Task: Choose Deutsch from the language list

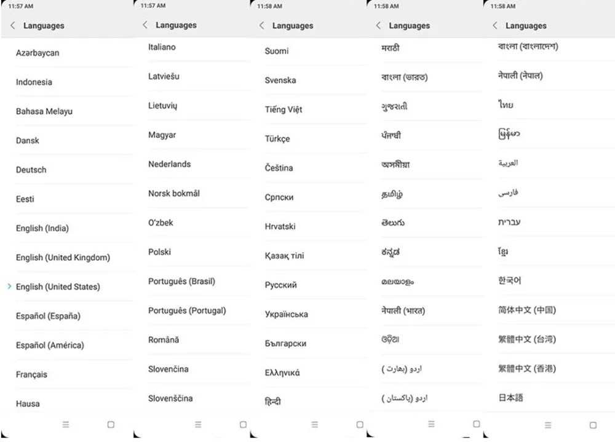Action: pyautogui.click(x=31, y=170)
